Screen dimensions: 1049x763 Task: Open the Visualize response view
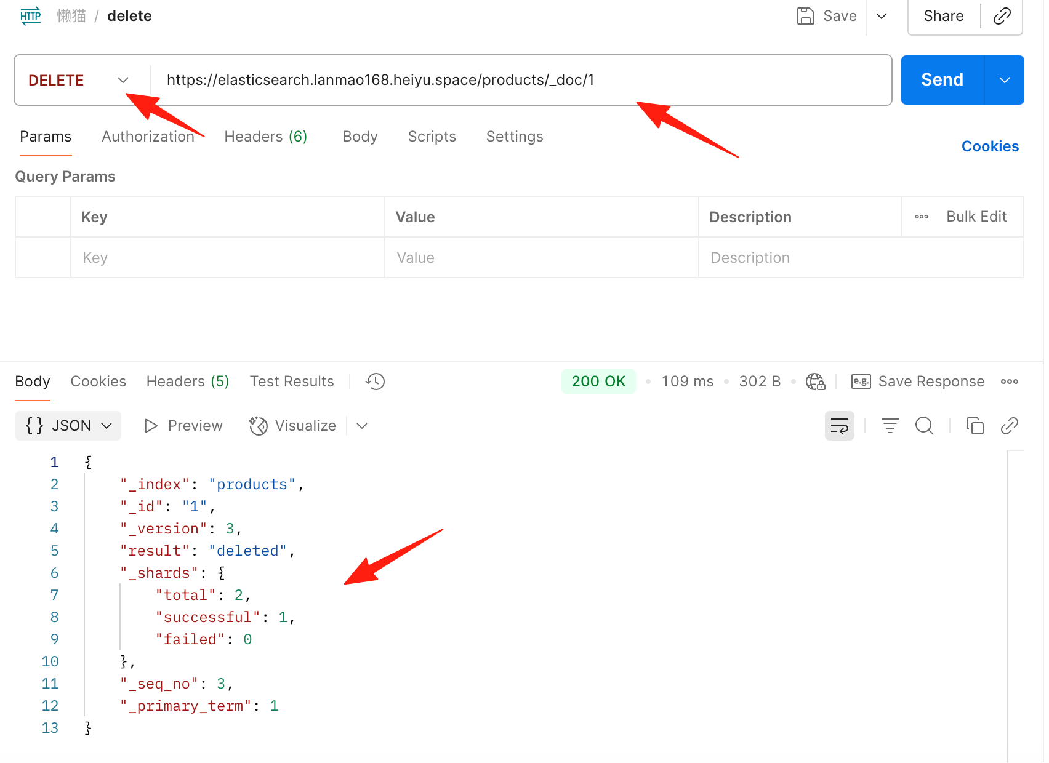[292, 426]
